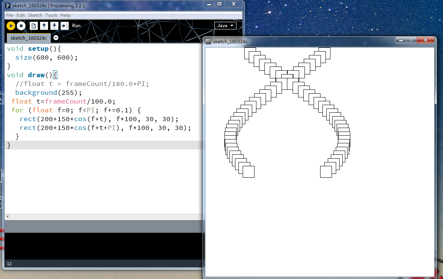Click the first rect cos(f+t) line
Screen dimensions: 443x279
tap(99, 119)
